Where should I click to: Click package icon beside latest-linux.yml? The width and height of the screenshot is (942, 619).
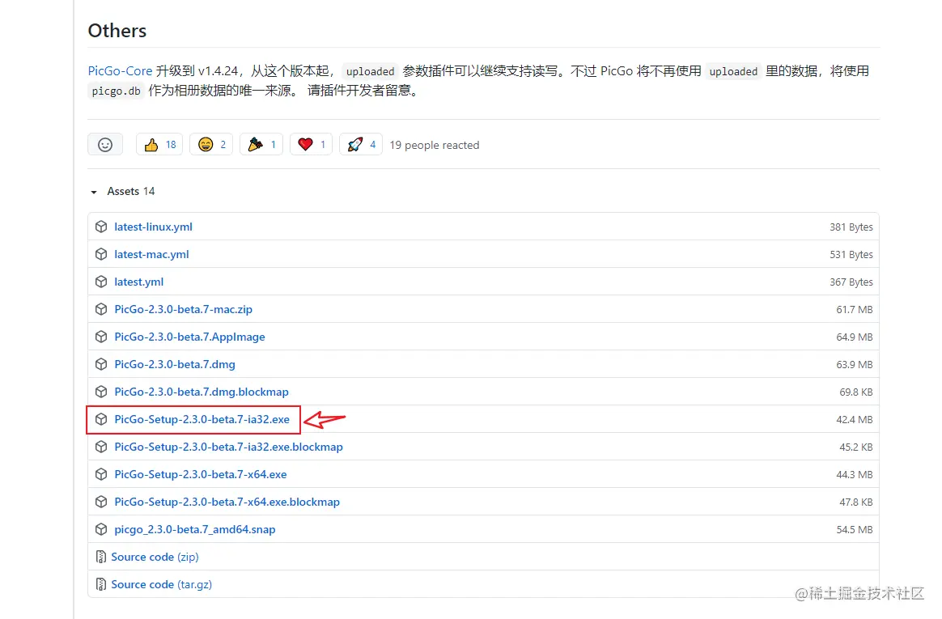click(x=101, y=227)
